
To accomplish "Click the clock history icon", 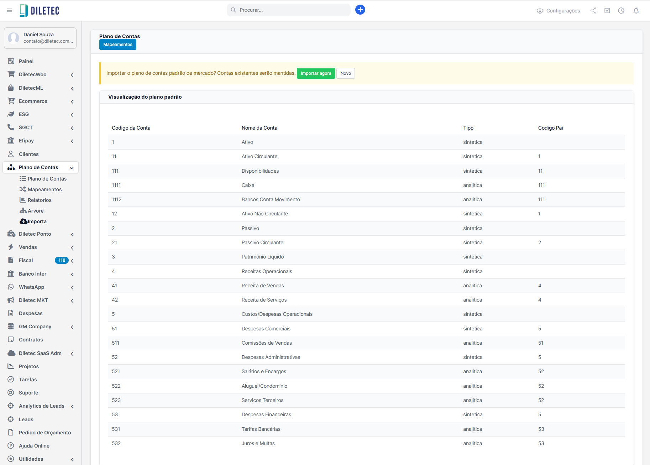I will click(621, 11).
